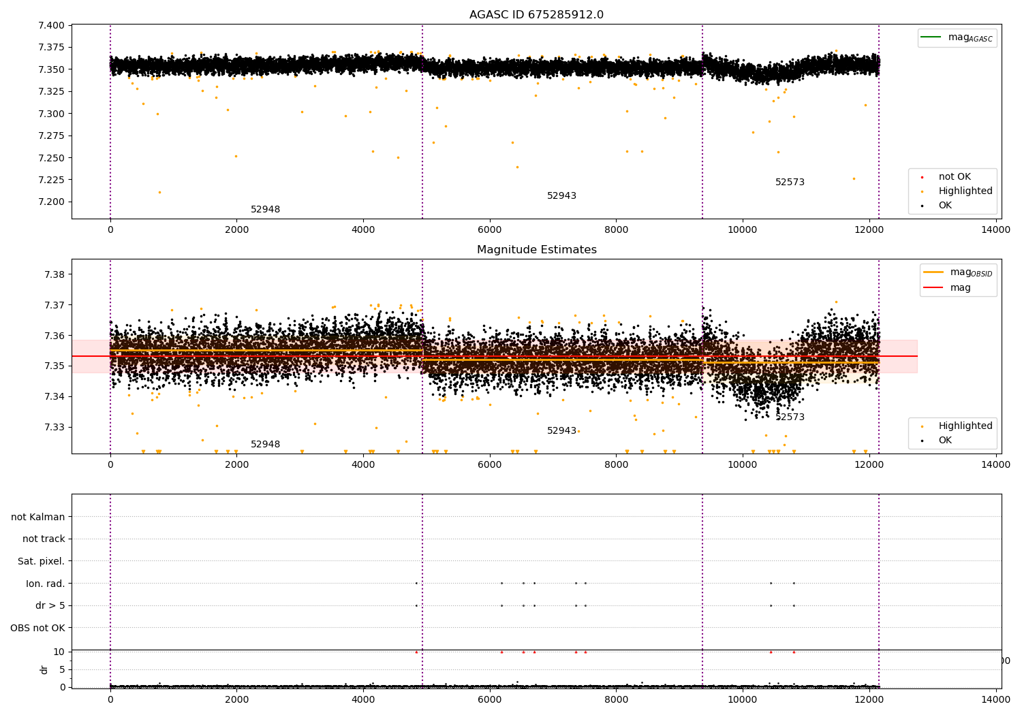Image resolution: width=1022 pixels, height=715 pixels.
Task: Click the 7.375 y-tick in the top plot
Action: [51, 48]
